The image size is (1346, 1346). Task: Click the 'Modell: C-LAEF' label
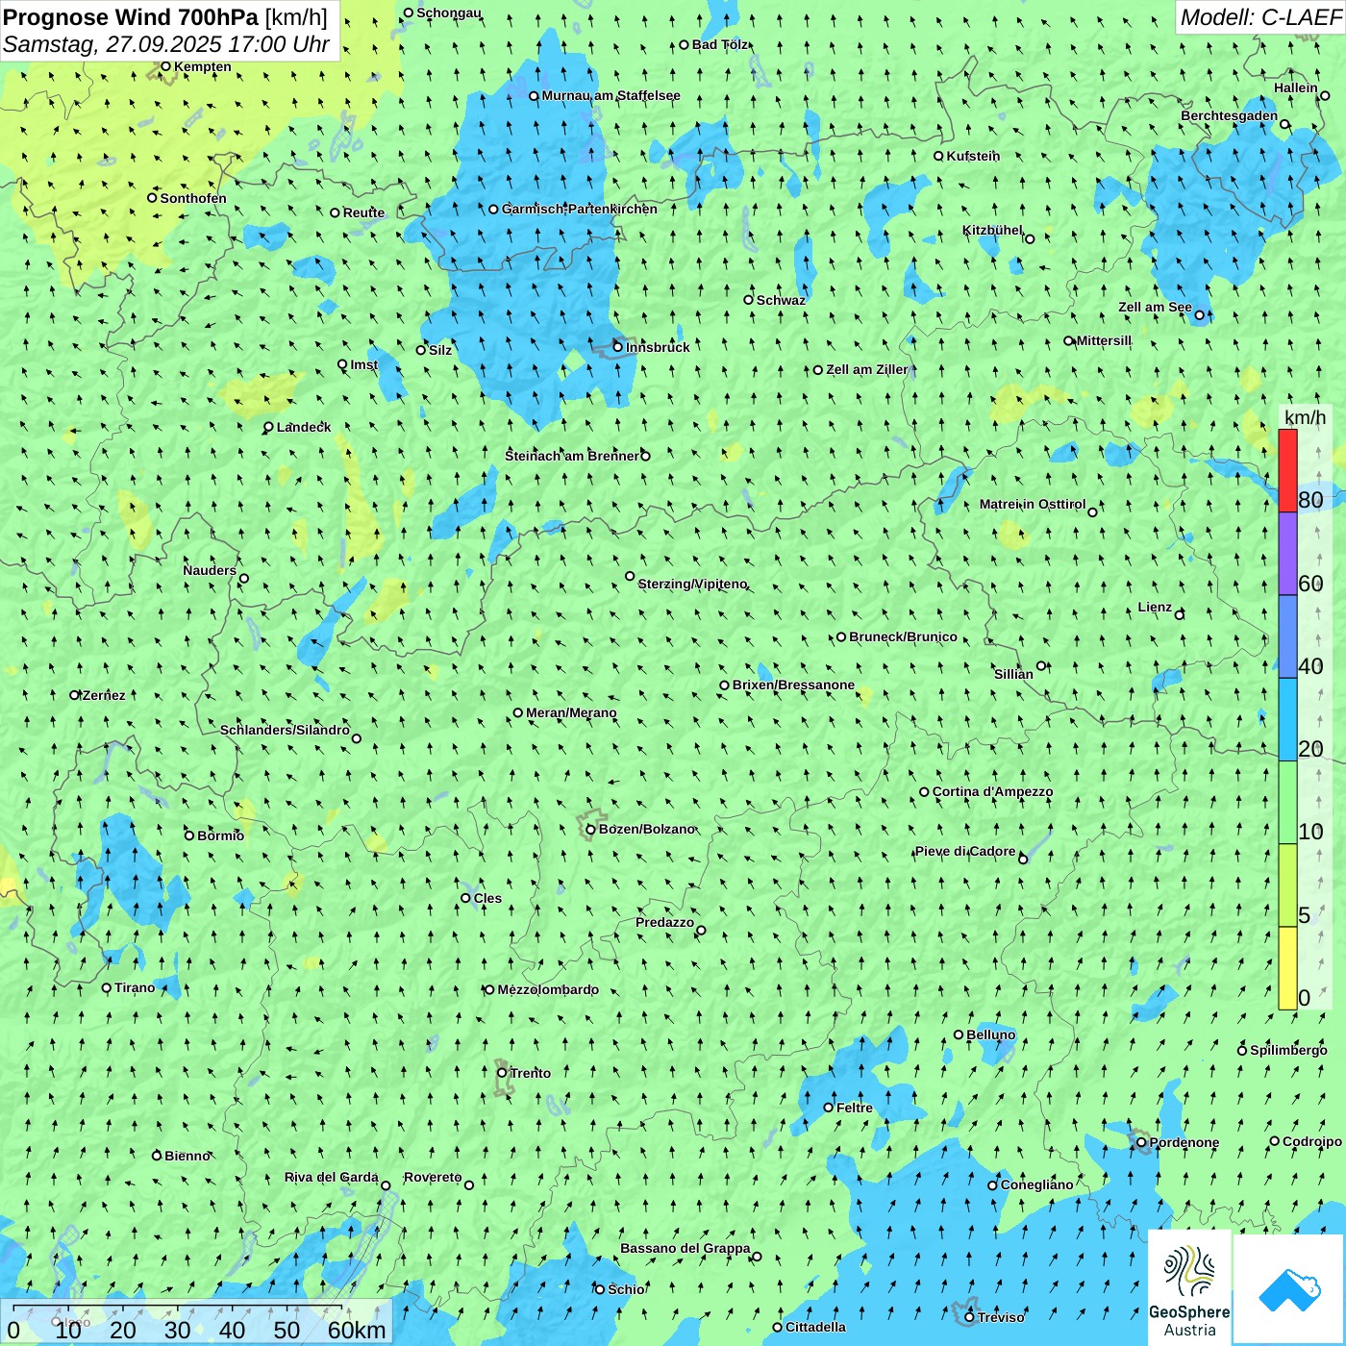click(x=1260, y=17)
